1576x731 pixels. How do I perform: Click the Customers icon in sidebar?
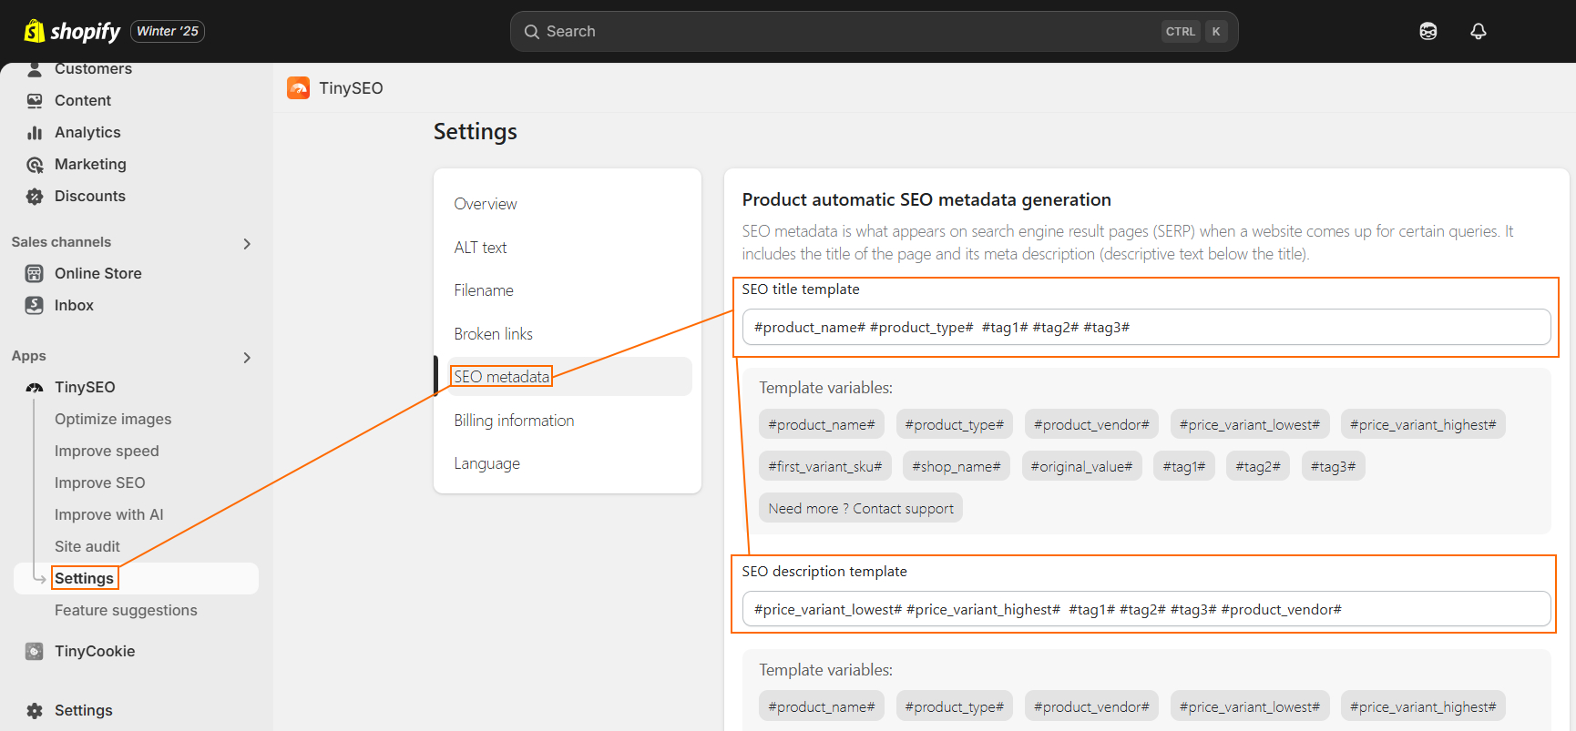(x=35, y=68)
